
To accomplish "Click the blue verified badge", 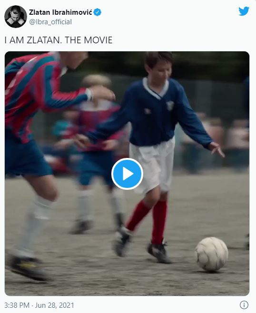I will pyautogui.click(x=98, y=12).
